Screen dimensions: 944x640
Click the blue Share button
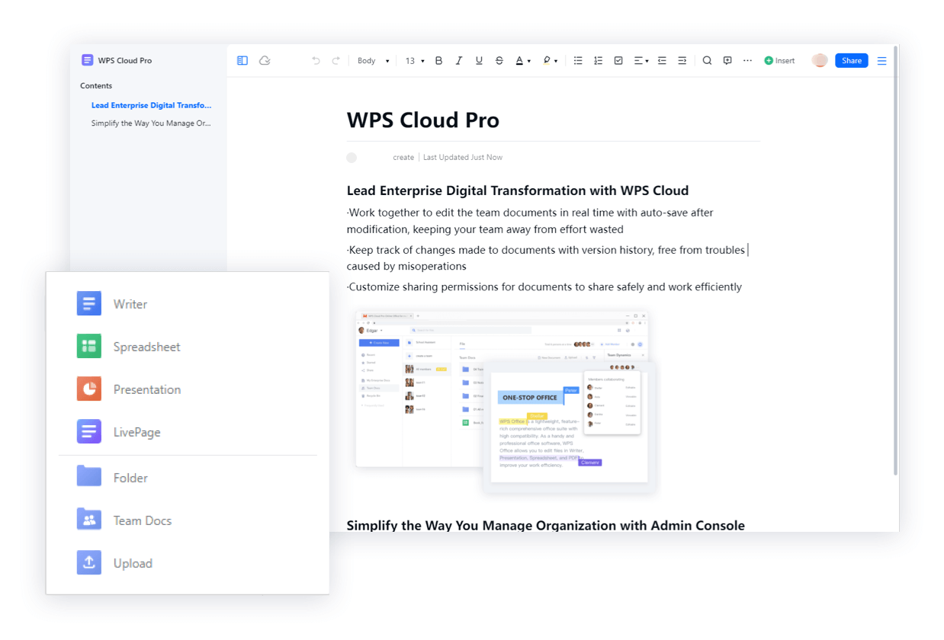(852, 61)
